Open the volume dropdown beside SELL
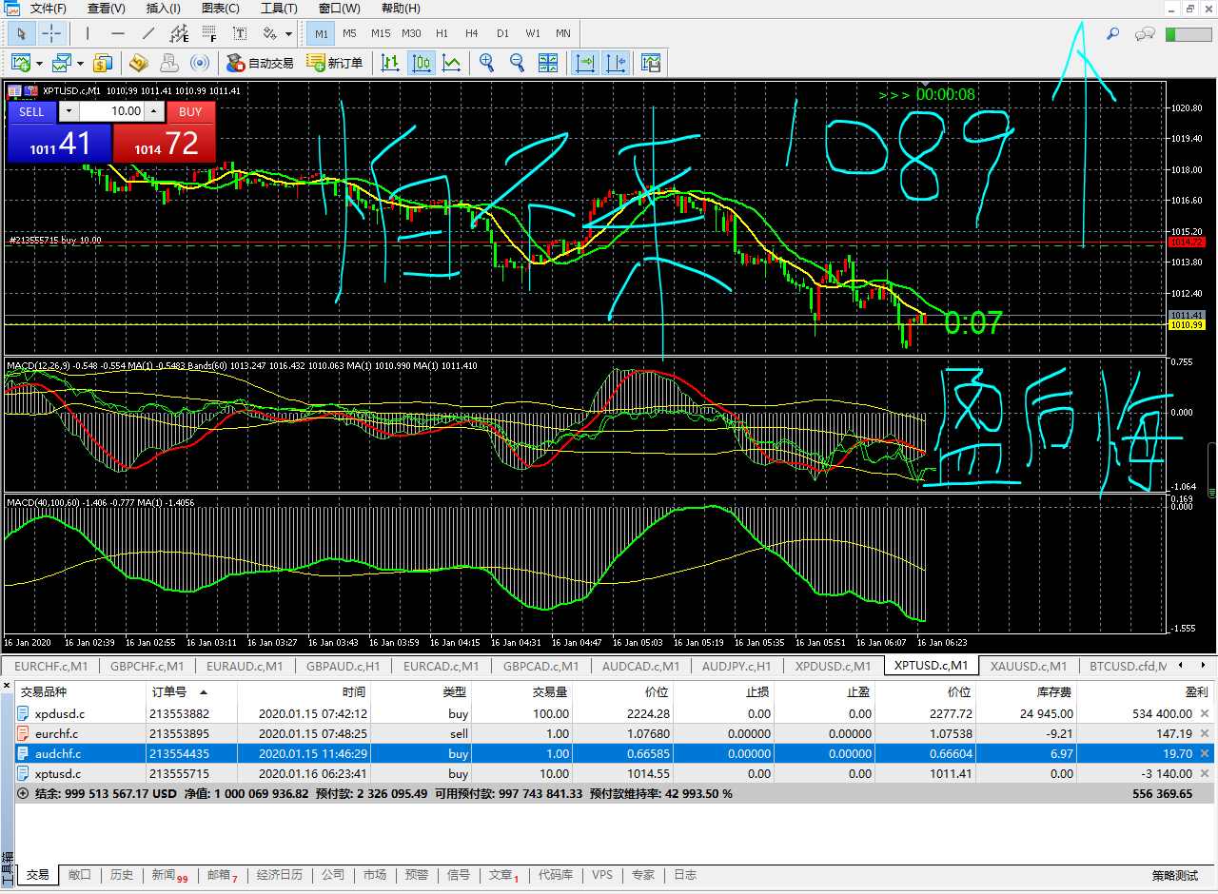1218x894 pixels. click(x=67, y=111)
